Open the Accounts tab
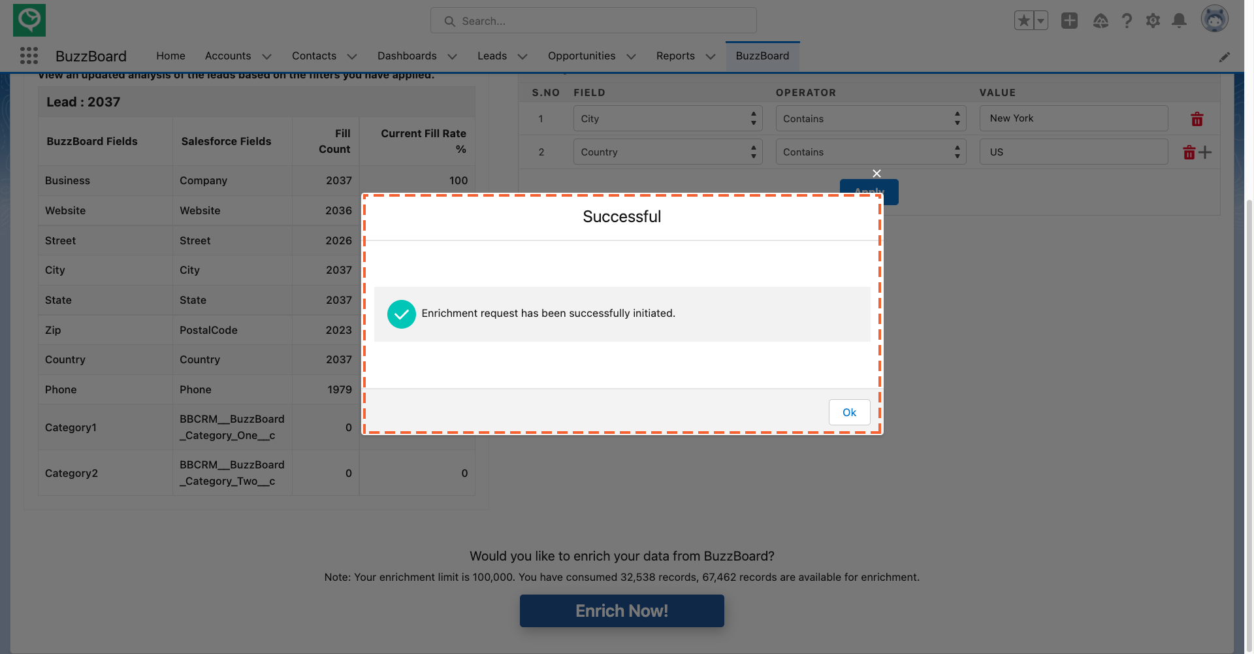This screenshot has height=654, width=1254. click(x=228, y=56)
